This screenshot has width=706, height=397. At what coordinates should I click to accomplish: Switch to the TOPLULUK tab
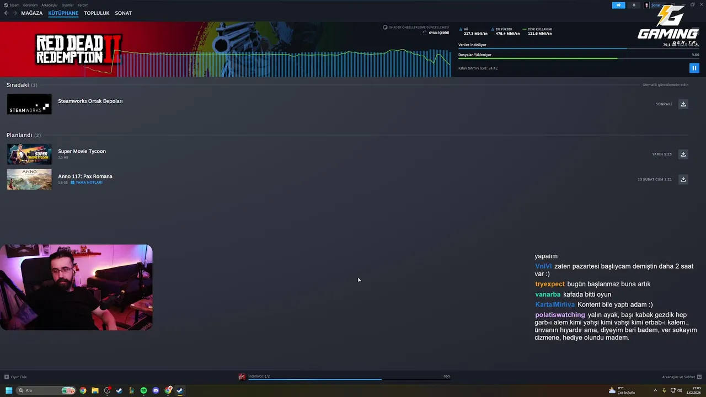pos(97,13)
